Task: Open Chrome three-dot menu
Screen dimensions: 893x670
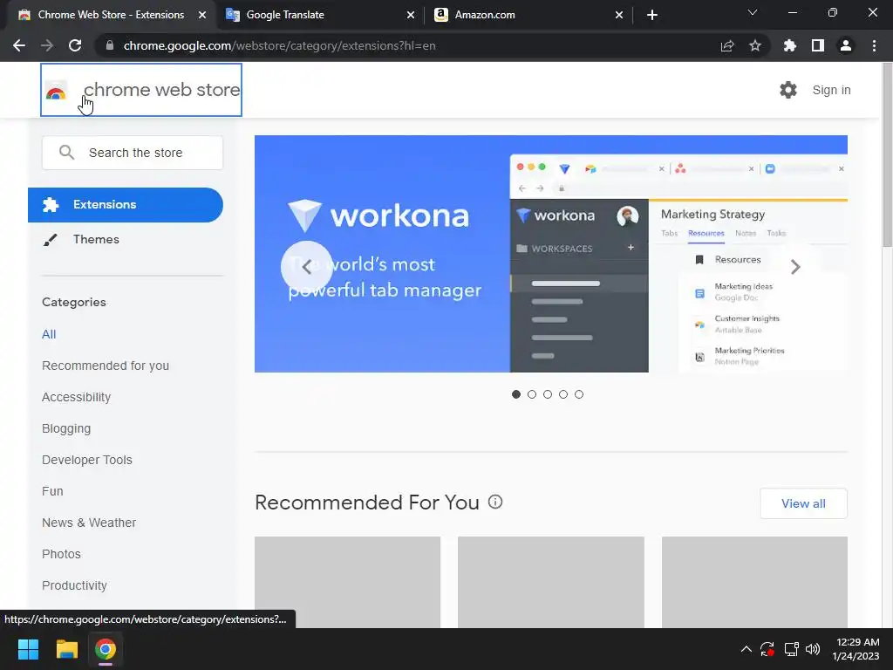Action: pos(874,45)
